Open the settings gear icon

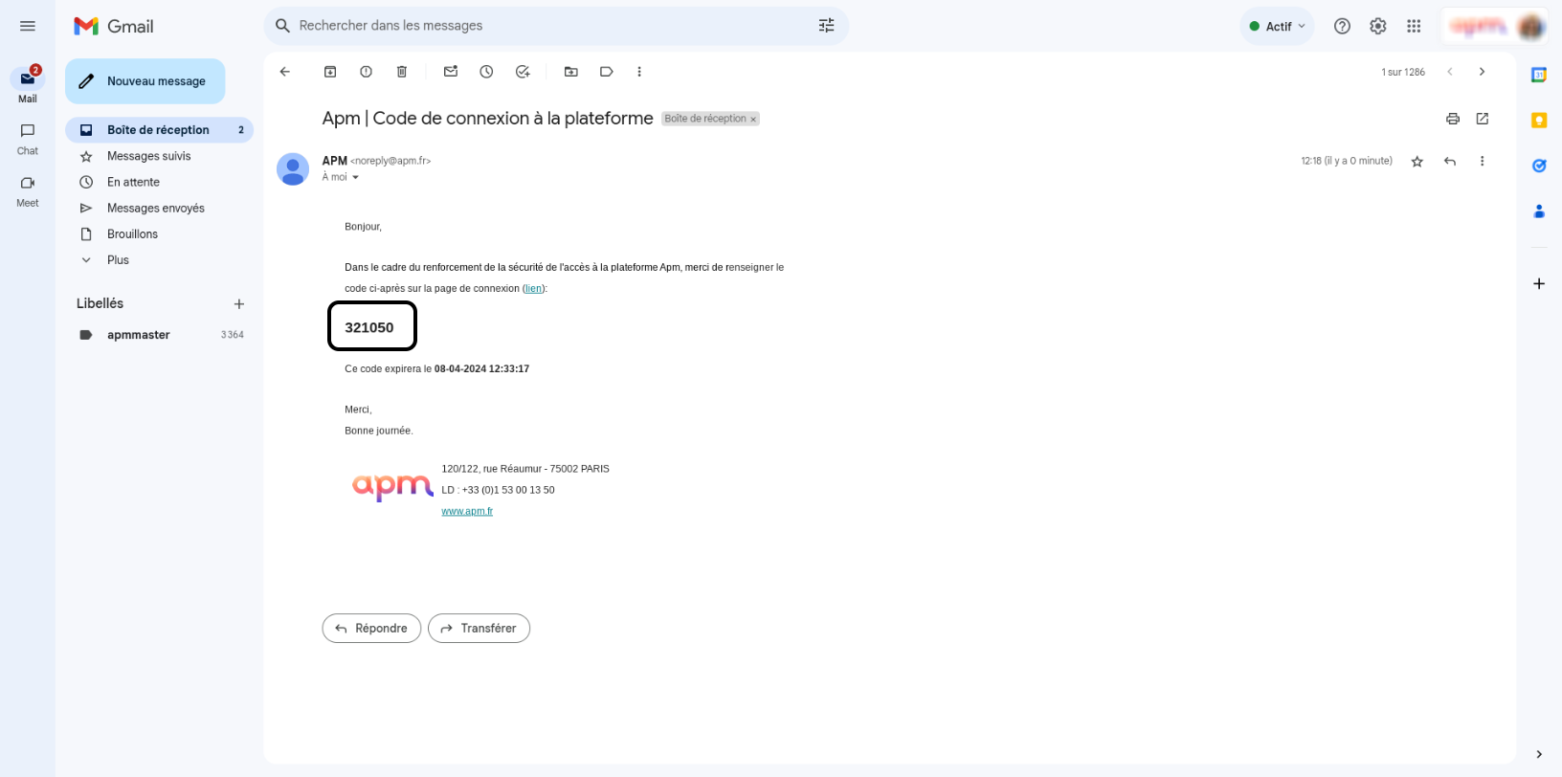[x=1378, y=26]
